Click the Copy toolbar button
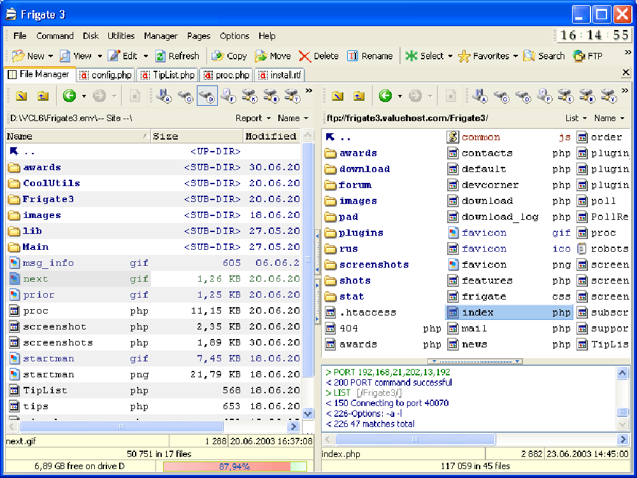The image size is (637, 478). [229, 55]
